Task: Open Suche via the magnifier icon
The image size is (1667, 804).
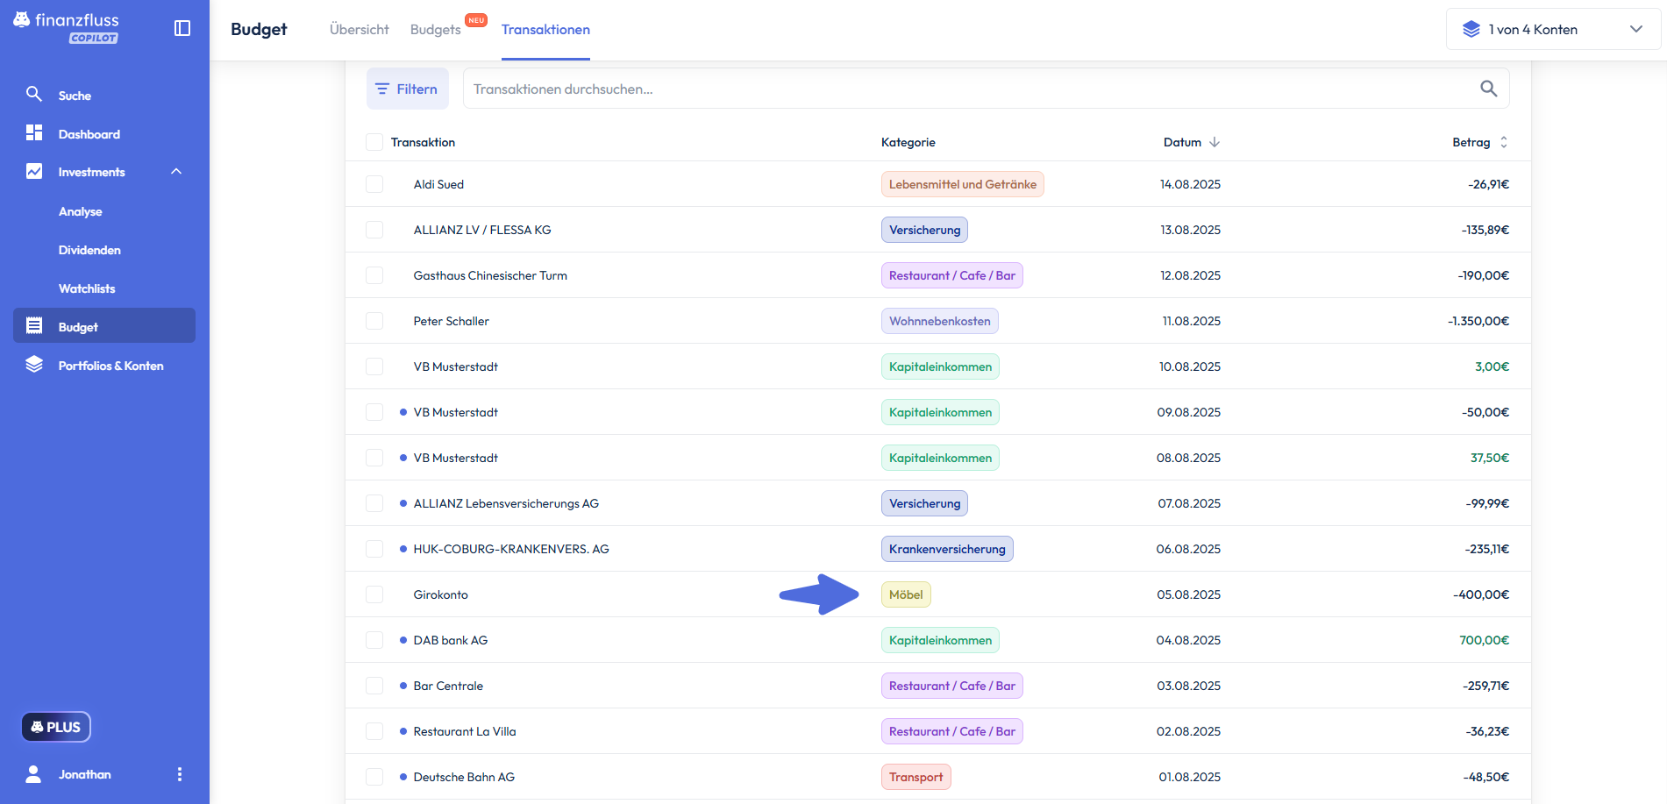Action: [34, 95]
